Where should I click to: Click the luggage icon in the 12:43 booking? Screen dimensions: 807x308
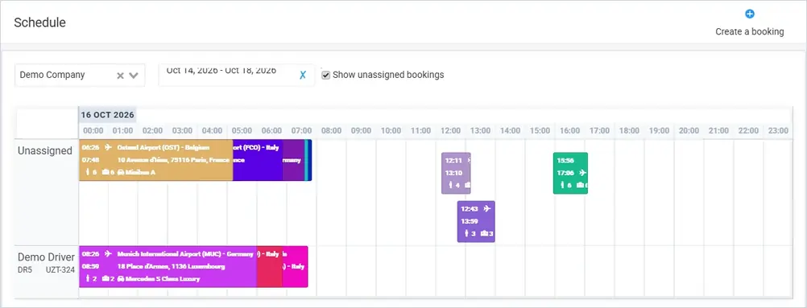click(x=484, y=233)
